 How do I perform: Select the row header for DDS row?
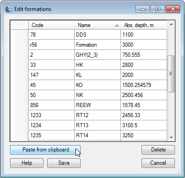tap(19, 35)
